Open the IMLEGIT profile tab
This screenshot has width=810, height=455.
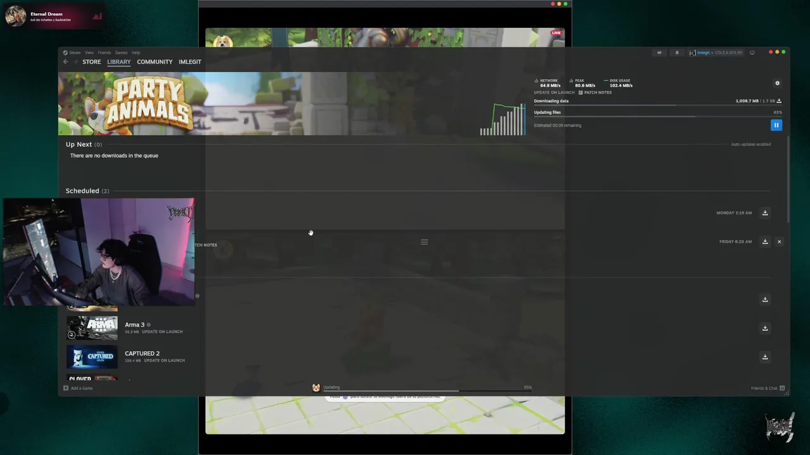point(190,62)
